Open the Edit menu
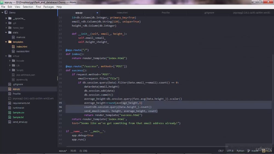 pos(10,7)
